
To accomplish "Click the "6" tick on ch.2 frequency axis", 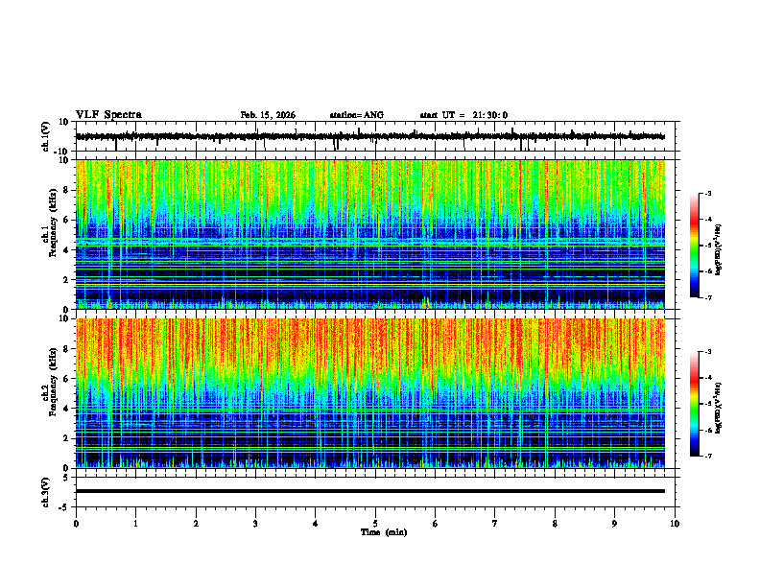I will coord(66,379).
